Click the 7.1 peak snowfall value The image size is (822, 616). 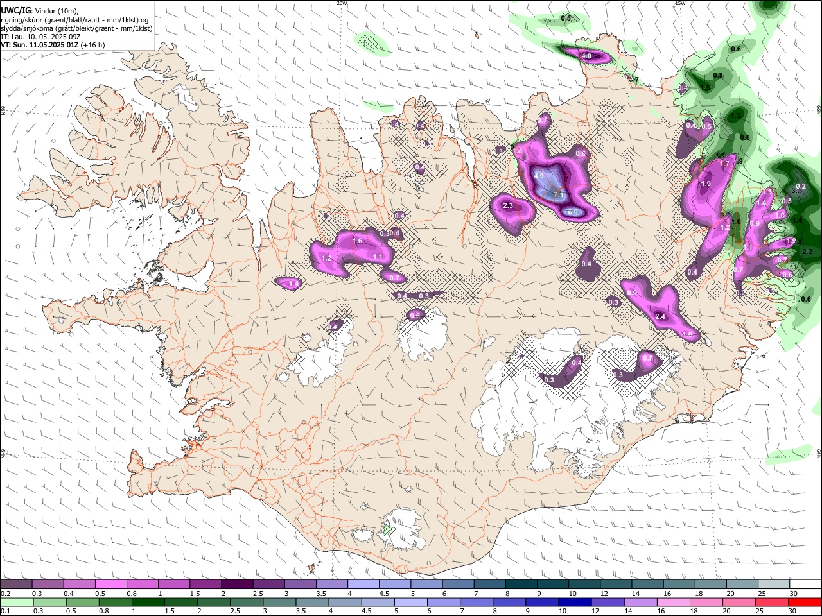click(558, 194)
